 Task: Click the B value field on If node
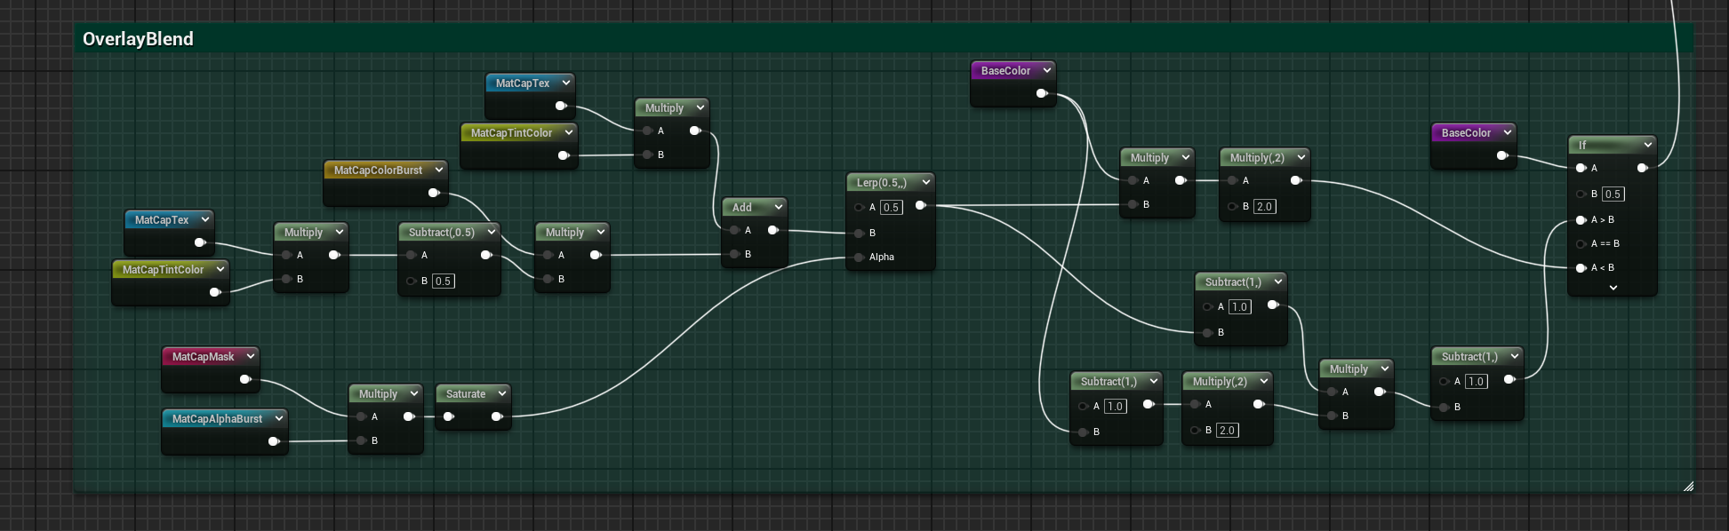tap(1613, 194)
